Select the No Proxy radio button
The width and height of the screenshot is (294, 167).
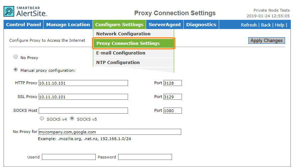16,57
